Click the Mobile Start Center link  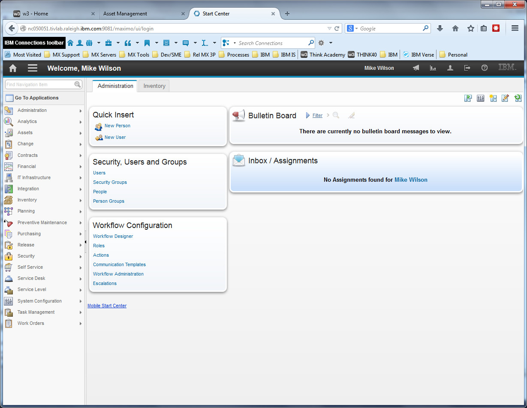click(107, 306)
